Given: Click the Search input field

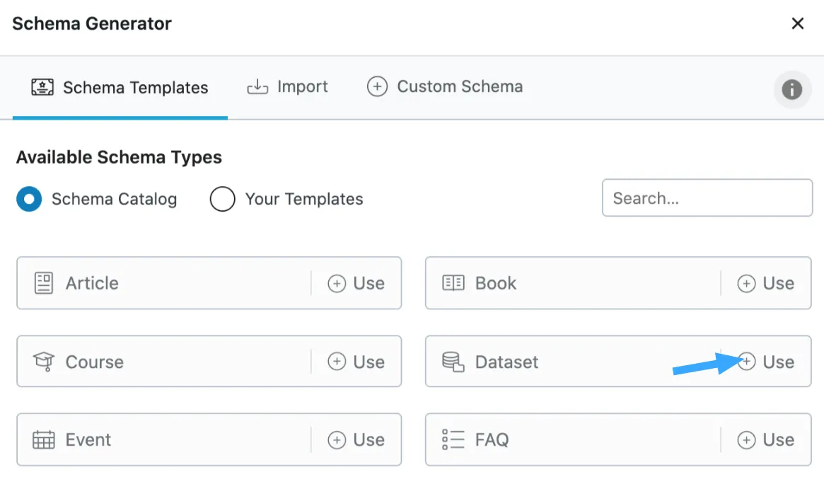Looking at the screenshot, I should (707, 198).
